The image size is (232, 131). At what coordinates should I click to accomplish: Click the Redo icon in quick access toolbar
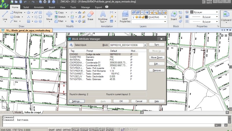(33, 2)
